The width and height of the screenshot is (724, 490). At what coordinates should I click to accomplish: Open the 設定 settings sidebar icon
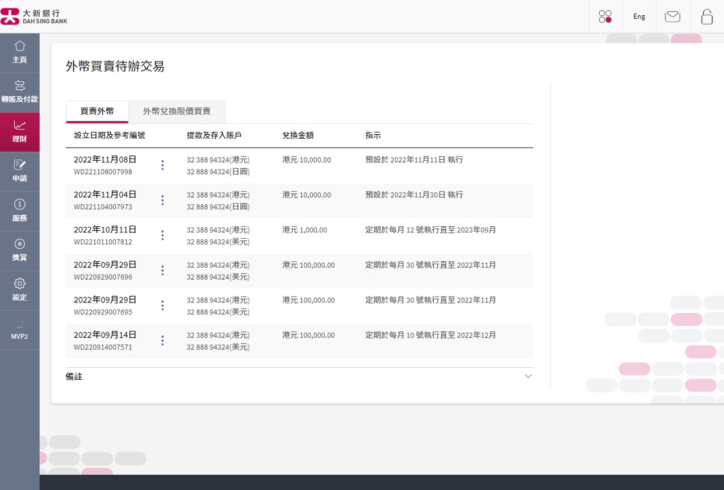[x=20, y=290]
